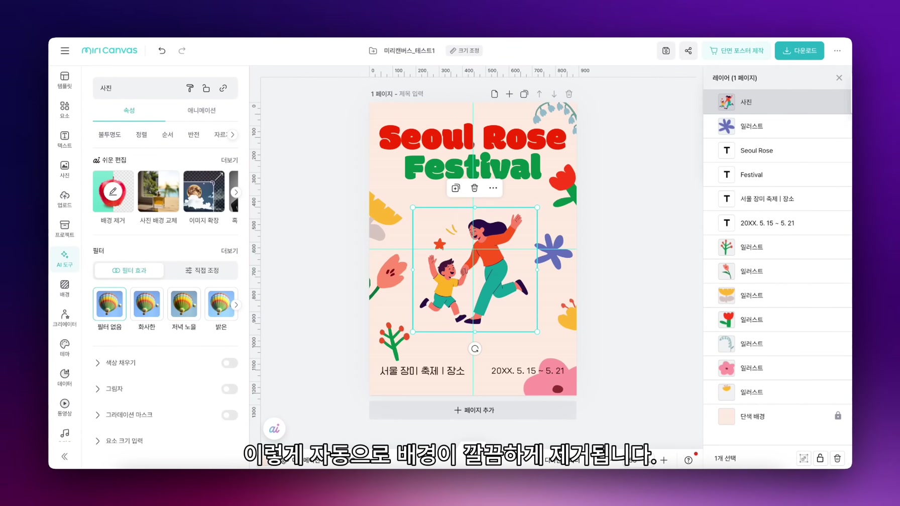Select the 불투명도 option
This screenshot has width=900, height=506.
[109, 135]
